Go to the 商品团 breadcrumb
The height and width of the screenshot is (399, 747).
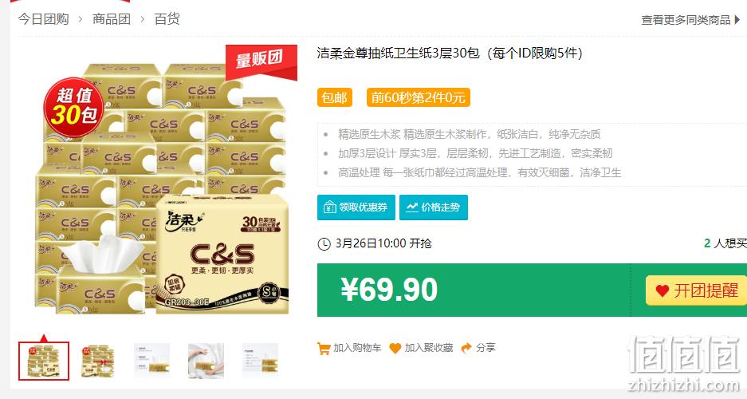click(x=111, y=19)
